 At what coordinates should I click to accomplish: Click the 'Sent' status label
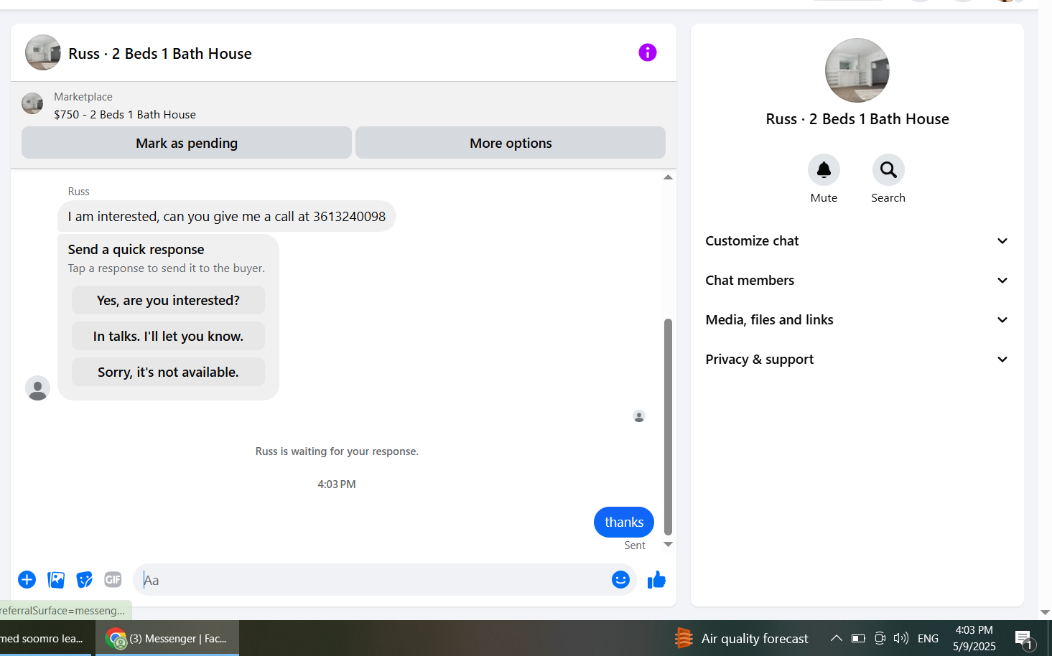click(x=635, y=545)
